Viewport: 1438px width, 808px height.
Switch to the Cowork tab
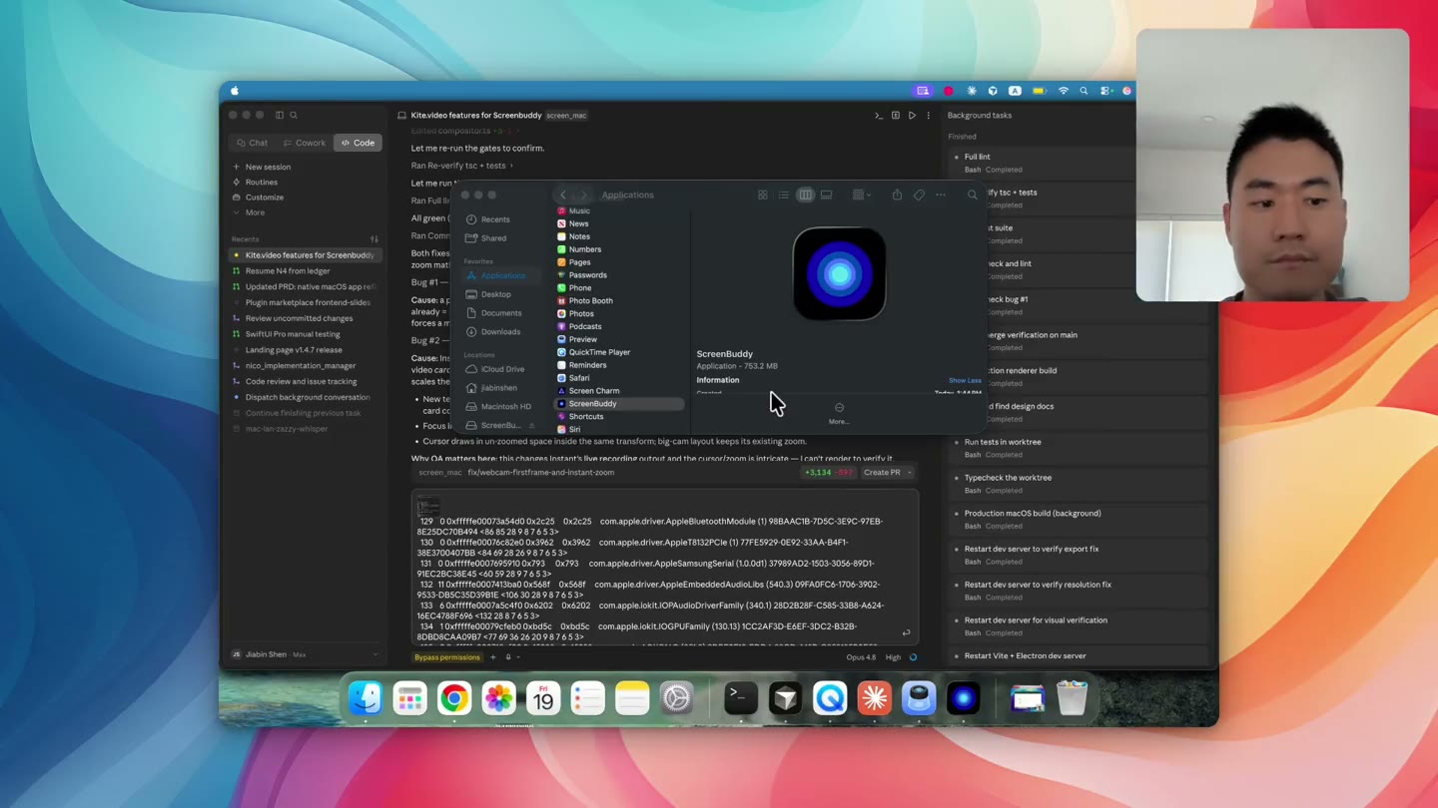click(x=305, y=143)
